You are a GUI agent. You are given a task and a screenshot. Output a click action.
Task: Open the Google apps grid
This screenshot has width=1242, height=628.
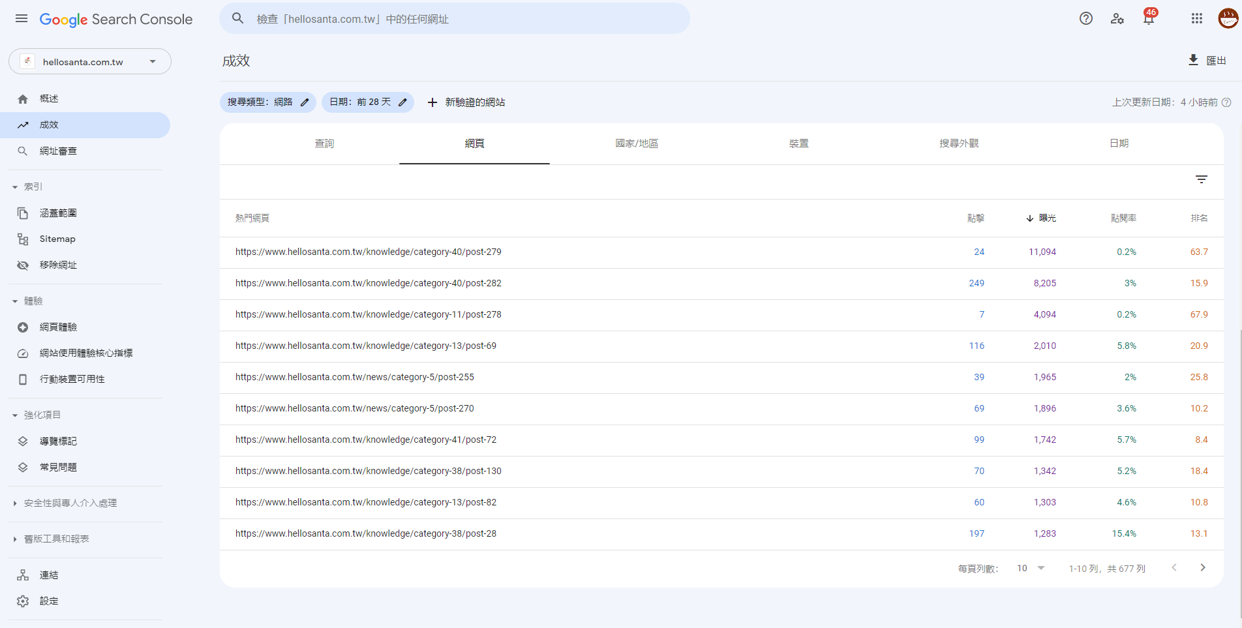pyautogui.click(x=1197, y=18)
